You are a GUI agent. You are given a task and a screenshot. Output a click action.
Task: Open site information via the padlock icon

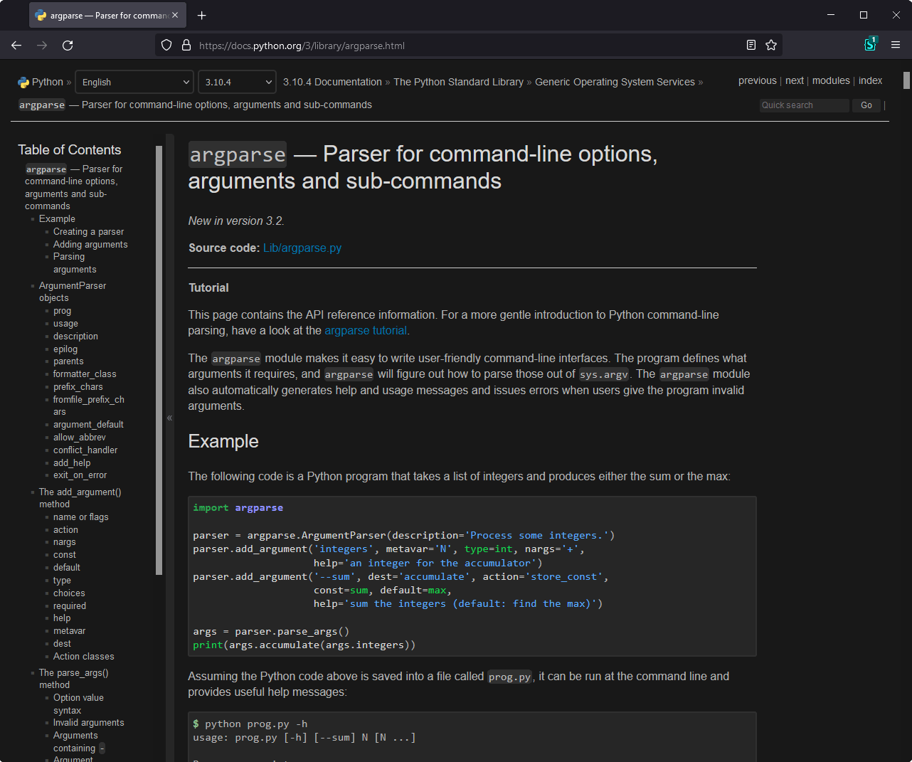[x=186, y=45]
